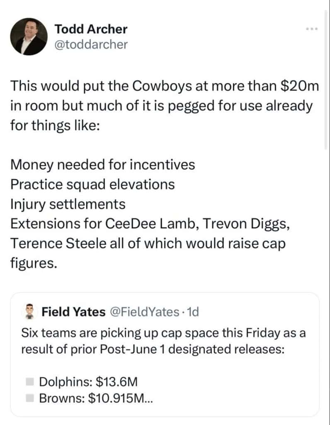This screenshot has height=425, width=330.
Task: Select the Field Yates name in quoted tweet
Action: [x=73, y=312]
